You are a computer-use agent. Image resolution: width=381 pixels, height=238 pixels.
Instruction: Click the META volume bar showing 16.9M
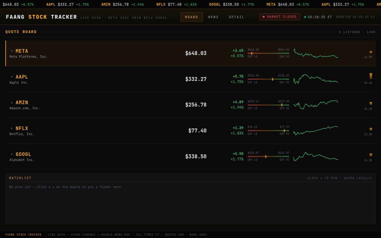[x=371, y=52]
